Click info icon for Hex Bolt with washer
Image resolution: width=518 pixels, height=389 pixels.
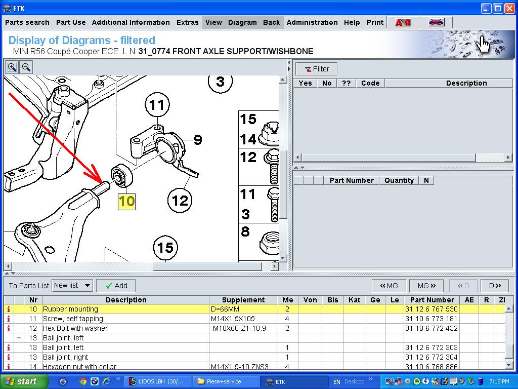9,328
